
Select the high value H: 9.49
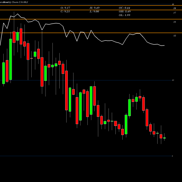[x=95, y=8]
